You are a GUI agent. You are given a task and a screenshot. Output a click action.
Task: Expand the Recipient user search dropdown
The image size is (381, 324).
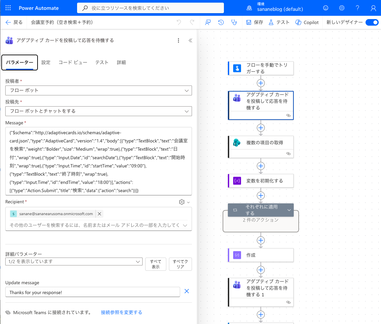tap(185, 225)
